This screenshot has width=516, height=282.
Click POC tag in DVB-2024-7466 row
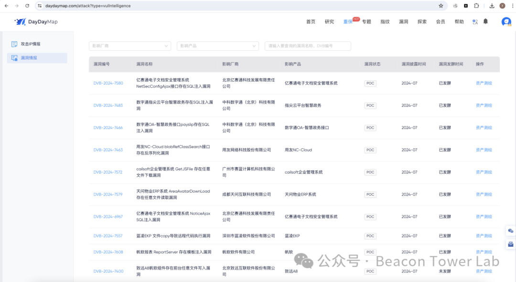[x=370, y=127]
